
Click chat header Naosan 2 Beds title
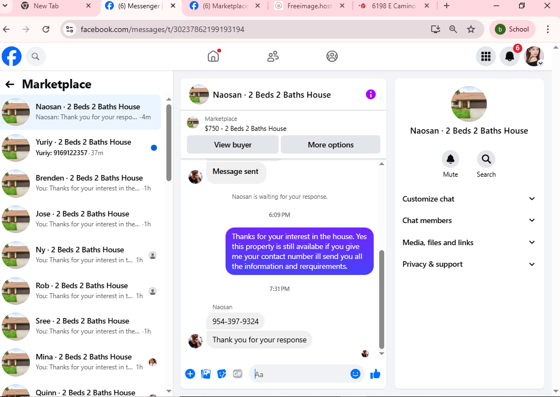[272, 95]
